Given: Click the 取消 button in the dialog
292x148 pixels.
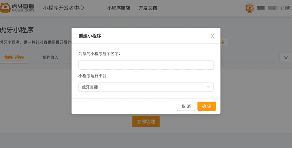Looking at the screenshot, I should point(186,106).
